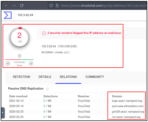Click the browser back arrow
This screenshot has width=148, height=122.
click(x=6, y=5)
